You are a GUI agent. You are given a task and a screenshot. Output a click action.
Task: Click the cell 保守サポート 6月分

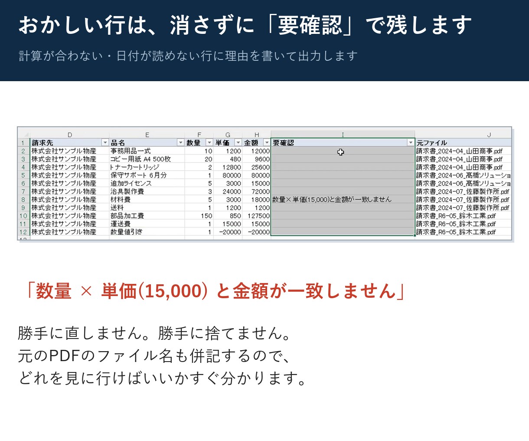coord(147,175)
